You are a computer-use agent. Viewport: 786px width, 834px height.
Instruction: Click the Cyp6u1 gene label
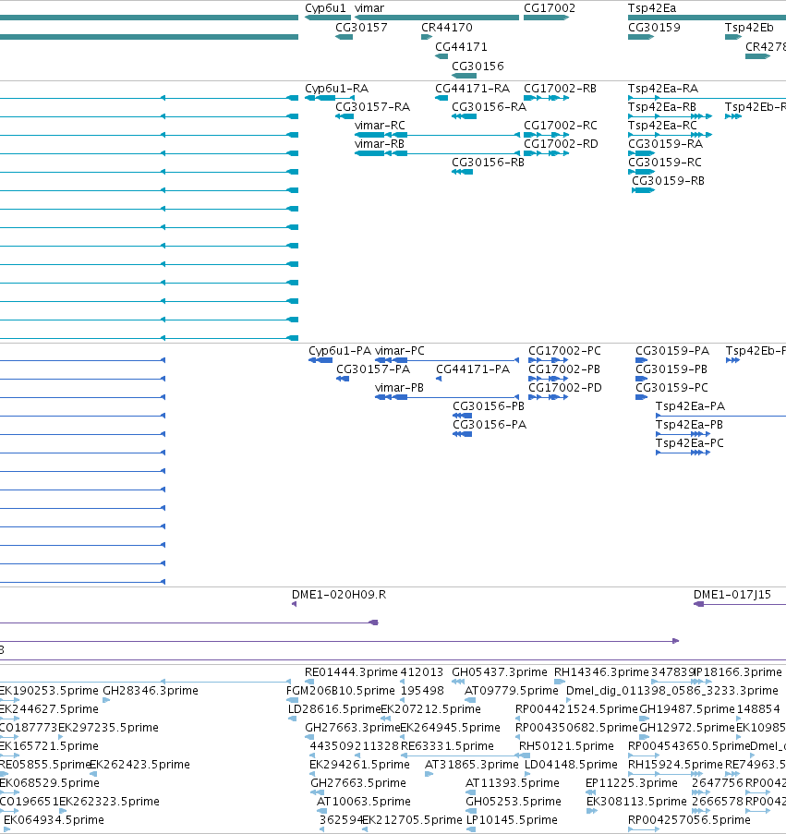325,8
